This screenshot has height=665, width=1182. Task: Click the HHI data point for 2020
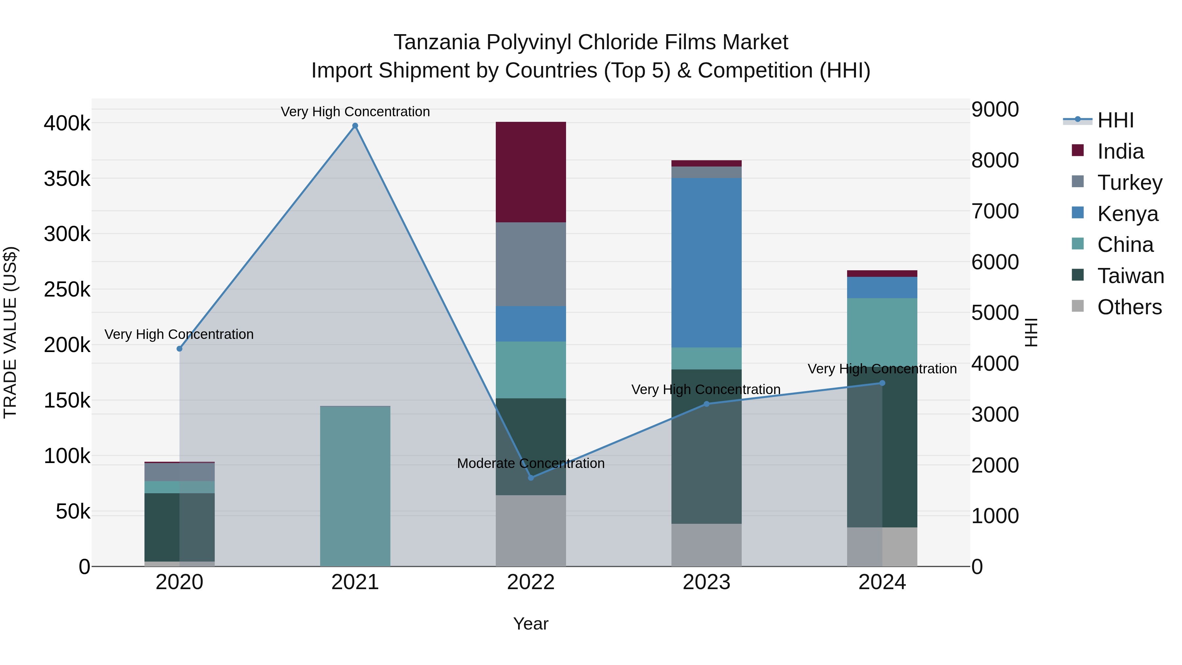pos(179,349)
